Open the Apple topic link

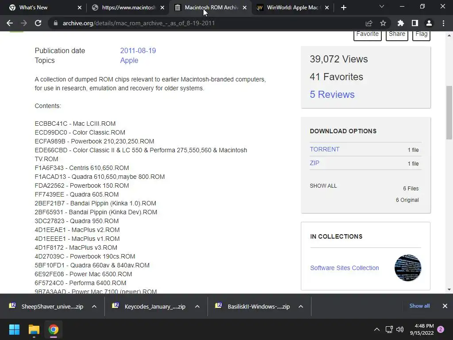pos(129,60)
